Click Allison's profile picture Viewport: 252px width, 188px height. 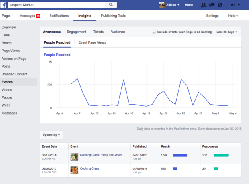click(x=162, y=5)
